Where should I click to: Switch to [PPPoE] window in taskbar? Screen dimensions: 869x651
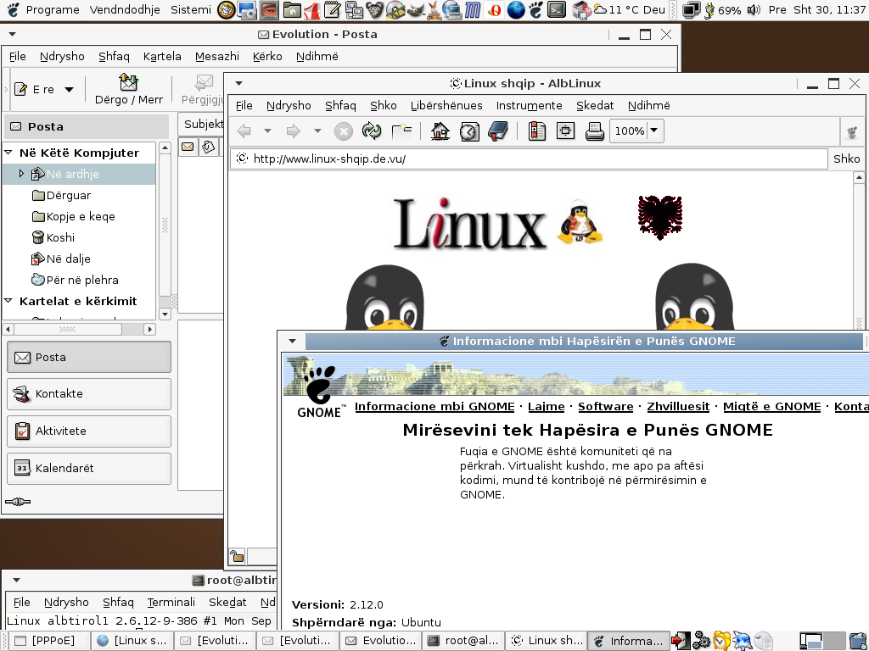coord(48,641)
